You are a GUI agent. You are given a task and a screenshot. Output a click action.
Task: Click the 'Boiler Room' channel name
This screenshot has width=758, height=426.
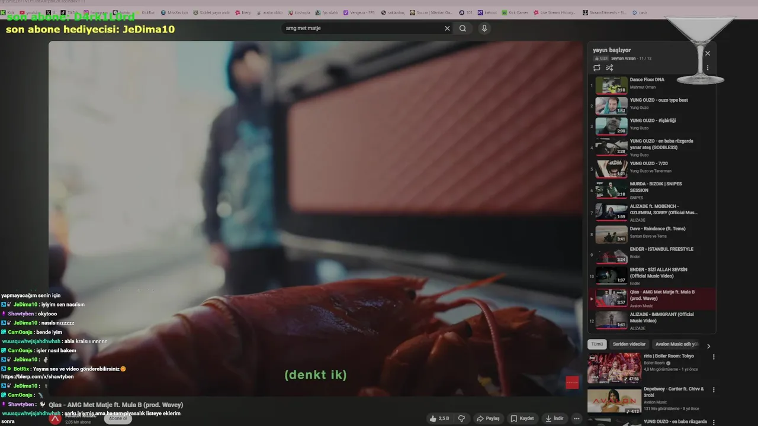coord(654,363)
